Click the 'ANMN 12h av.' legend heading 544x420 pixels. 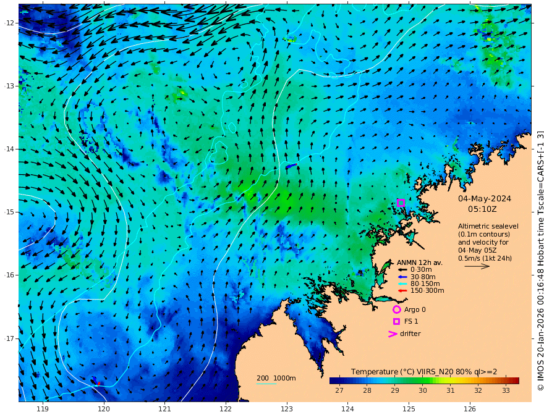[x=420, y=262]
